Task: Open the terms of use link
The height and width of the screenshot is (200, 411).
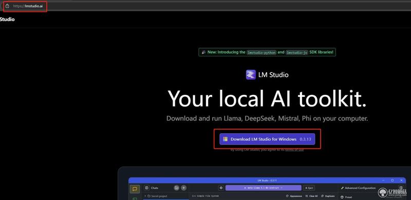Action: [x=294, y=150]
